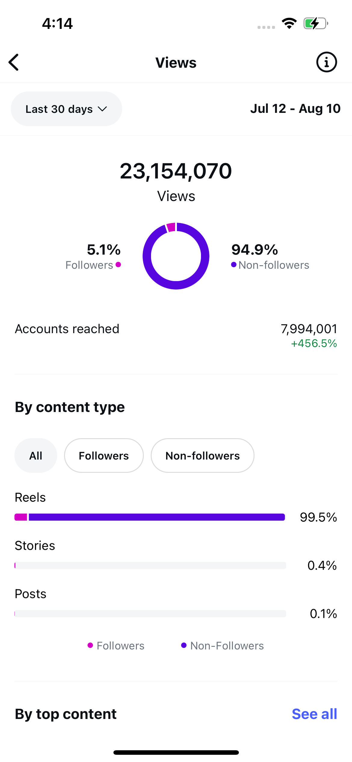The image size is (352, 762).
Task: Tap the 23,154,070 Views total
Action: click(x=176, y=181)
